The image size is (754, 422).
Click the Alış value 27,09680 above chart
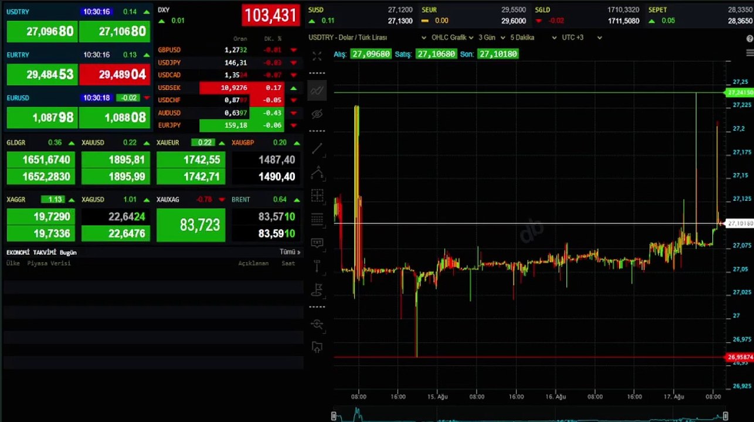[x=371, y=54]
